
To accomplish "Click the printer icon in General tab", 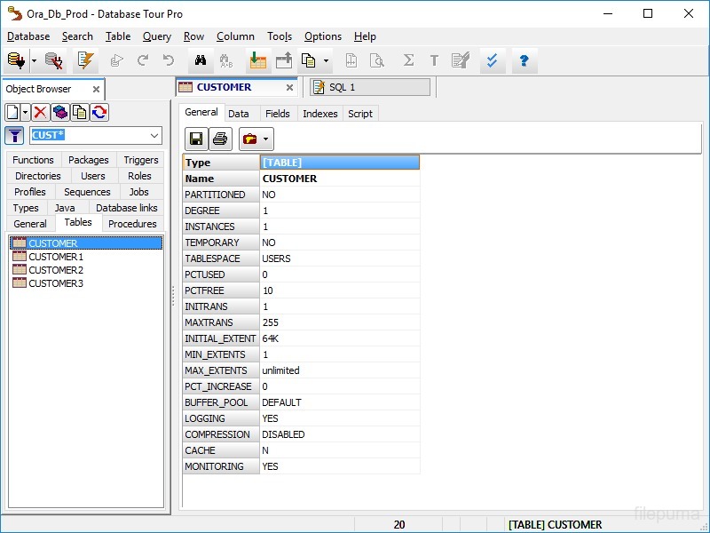I will coord(220,139).
